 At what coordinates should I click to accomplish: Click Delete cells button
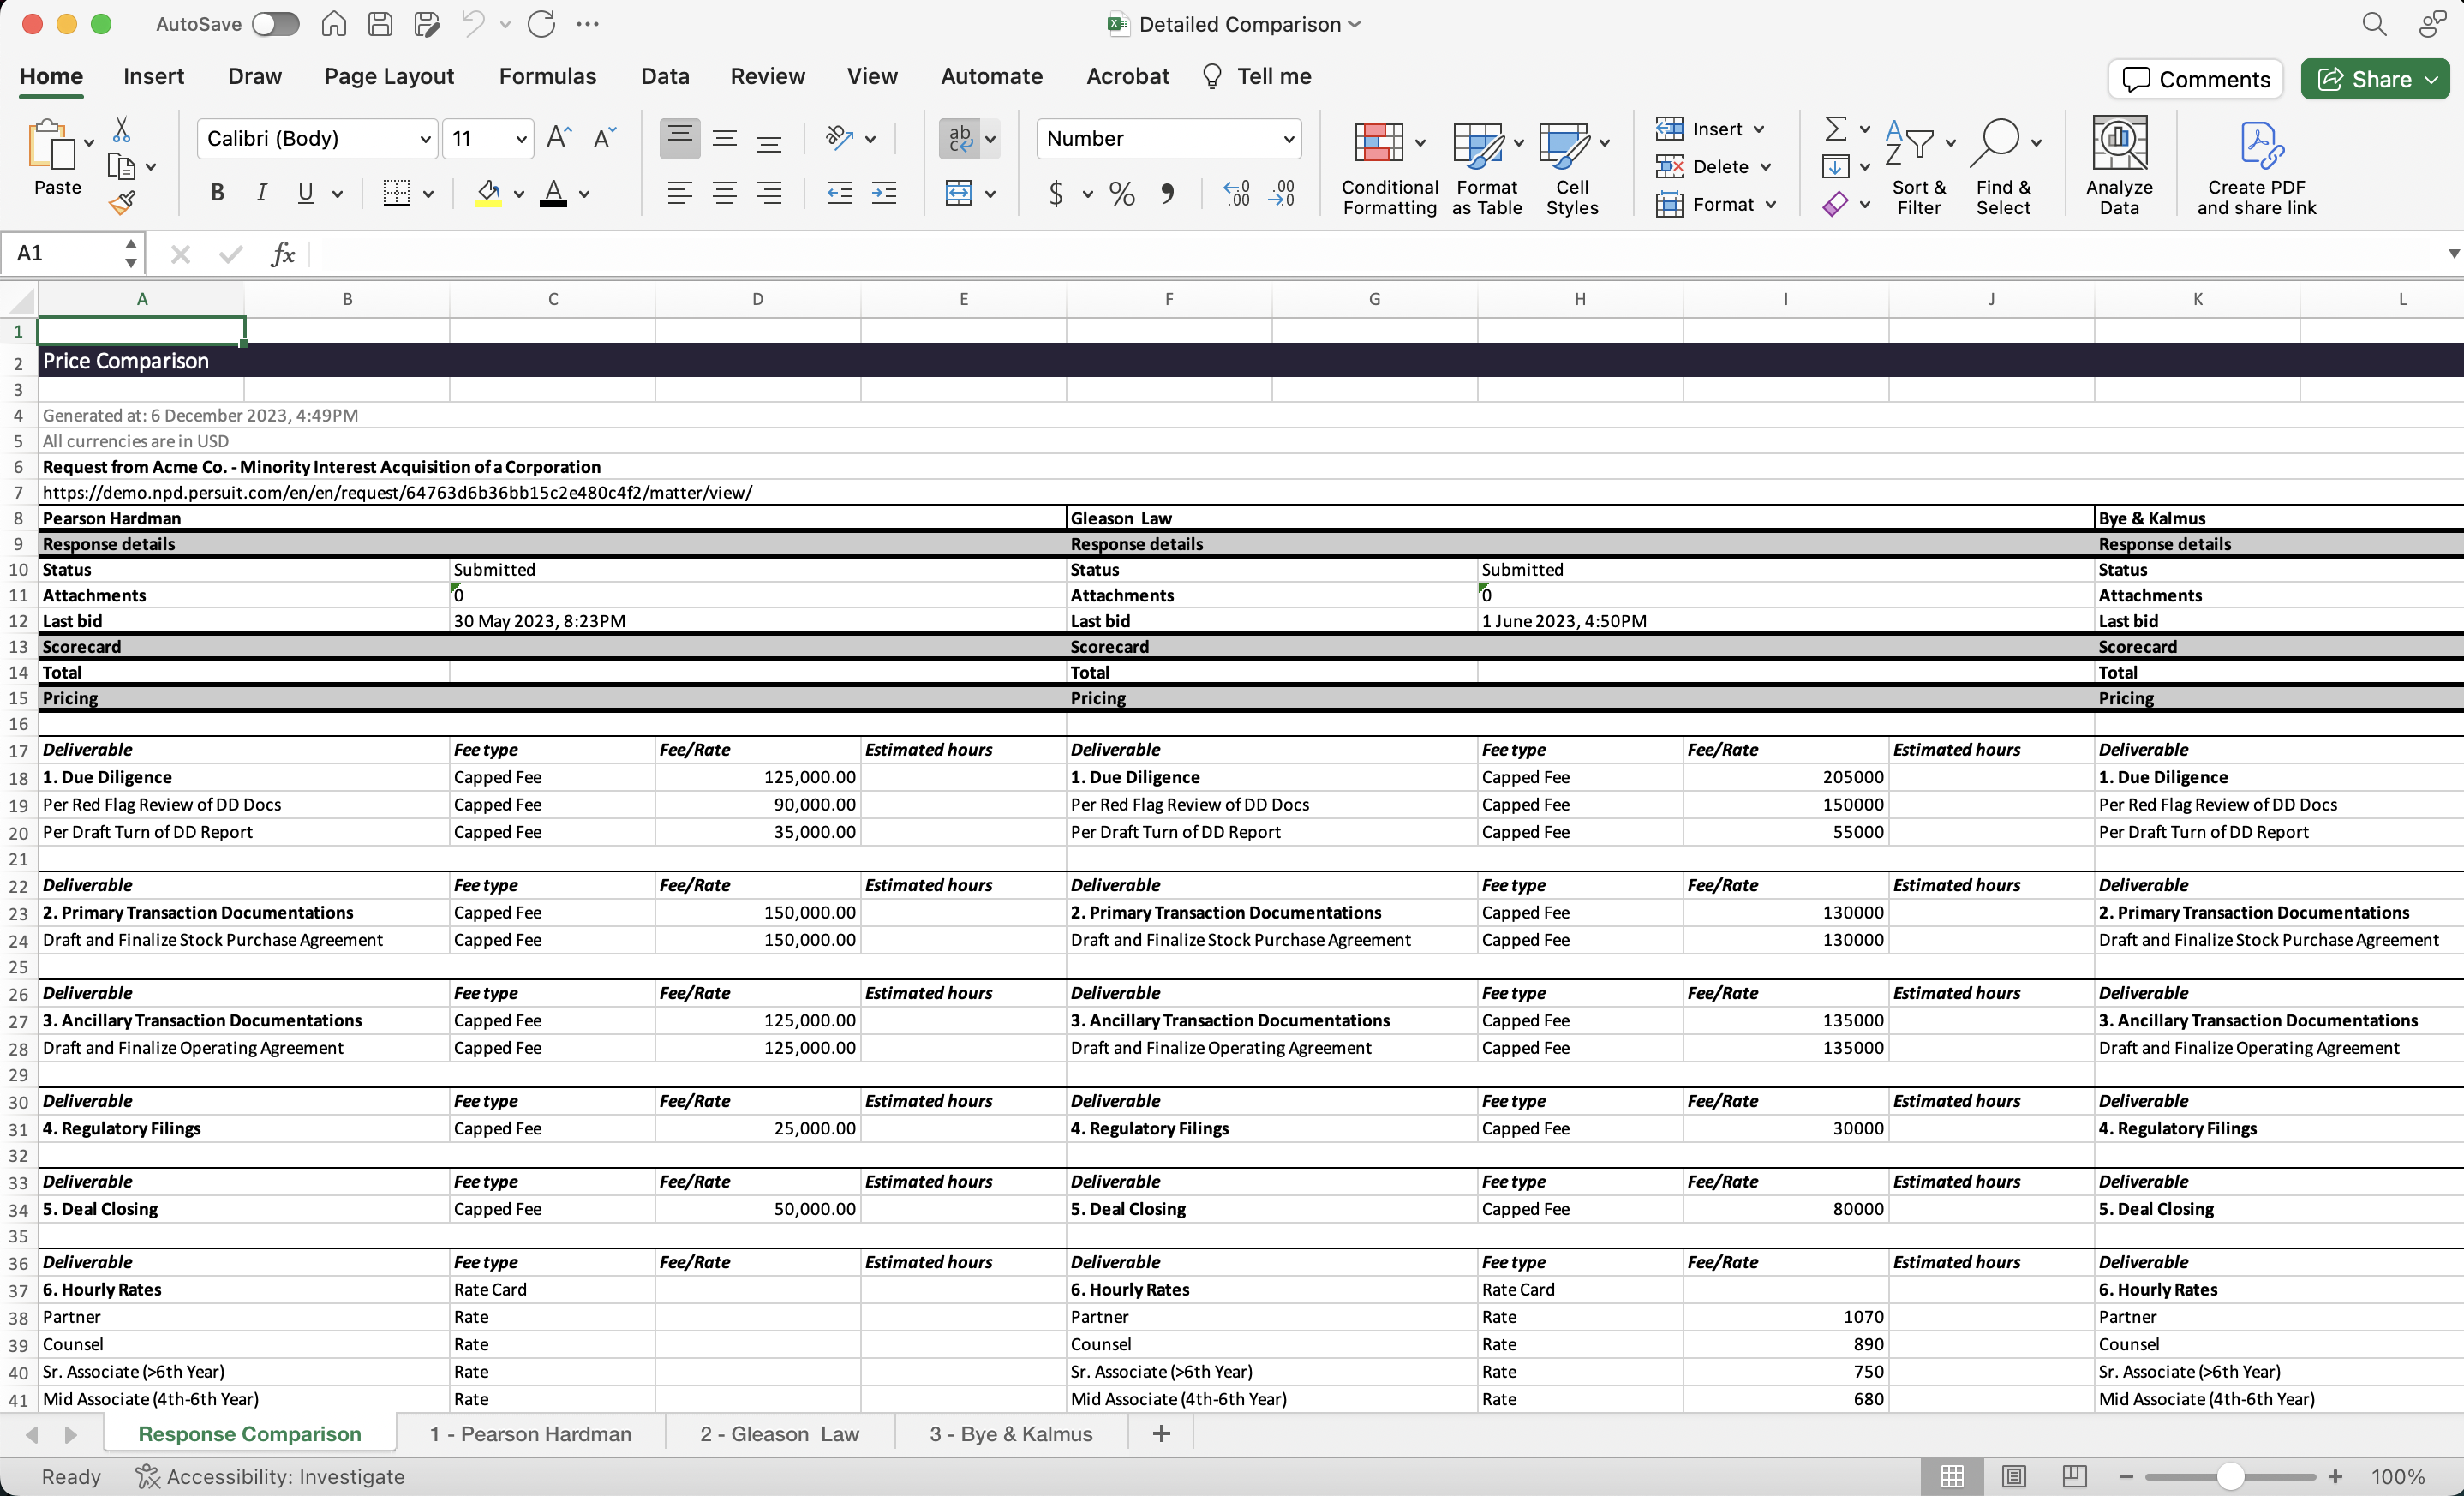(x=1713, y=166)
